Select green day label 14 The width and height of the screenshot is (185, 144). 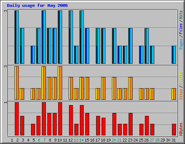point(81,140)
